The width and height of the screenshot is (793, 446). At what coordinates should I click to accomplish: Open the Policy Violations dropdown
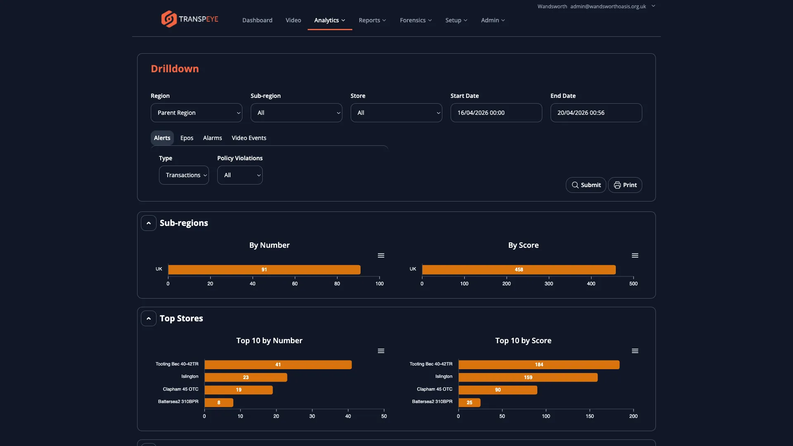tap(240, 175)
